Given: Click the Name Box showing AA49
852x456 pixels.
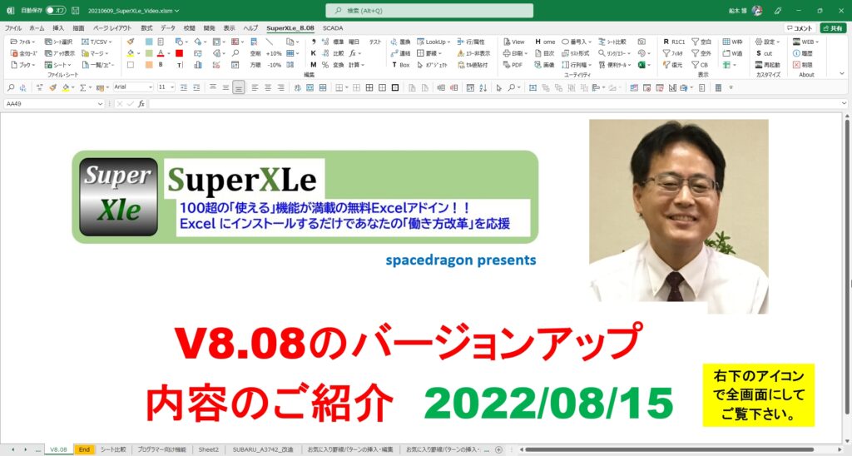Looking at the screenshot, I should pos(54,104).
